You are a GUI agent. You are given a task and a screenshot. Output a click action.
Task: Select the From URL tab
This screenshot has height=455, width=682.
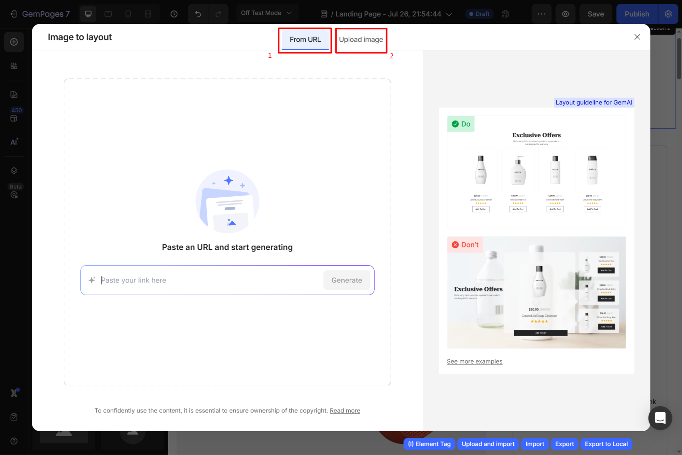coord(305,40)
